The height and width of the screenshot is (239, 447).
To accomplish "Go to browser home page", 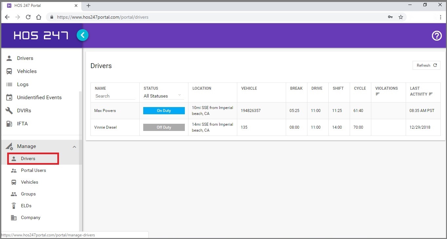I will tap(39, 17).
